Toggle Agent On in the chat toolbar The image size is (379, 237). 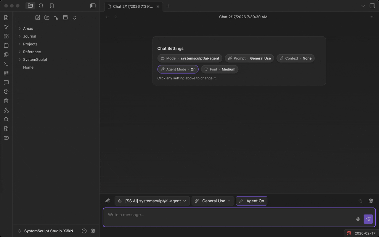[x=251, y=201]
